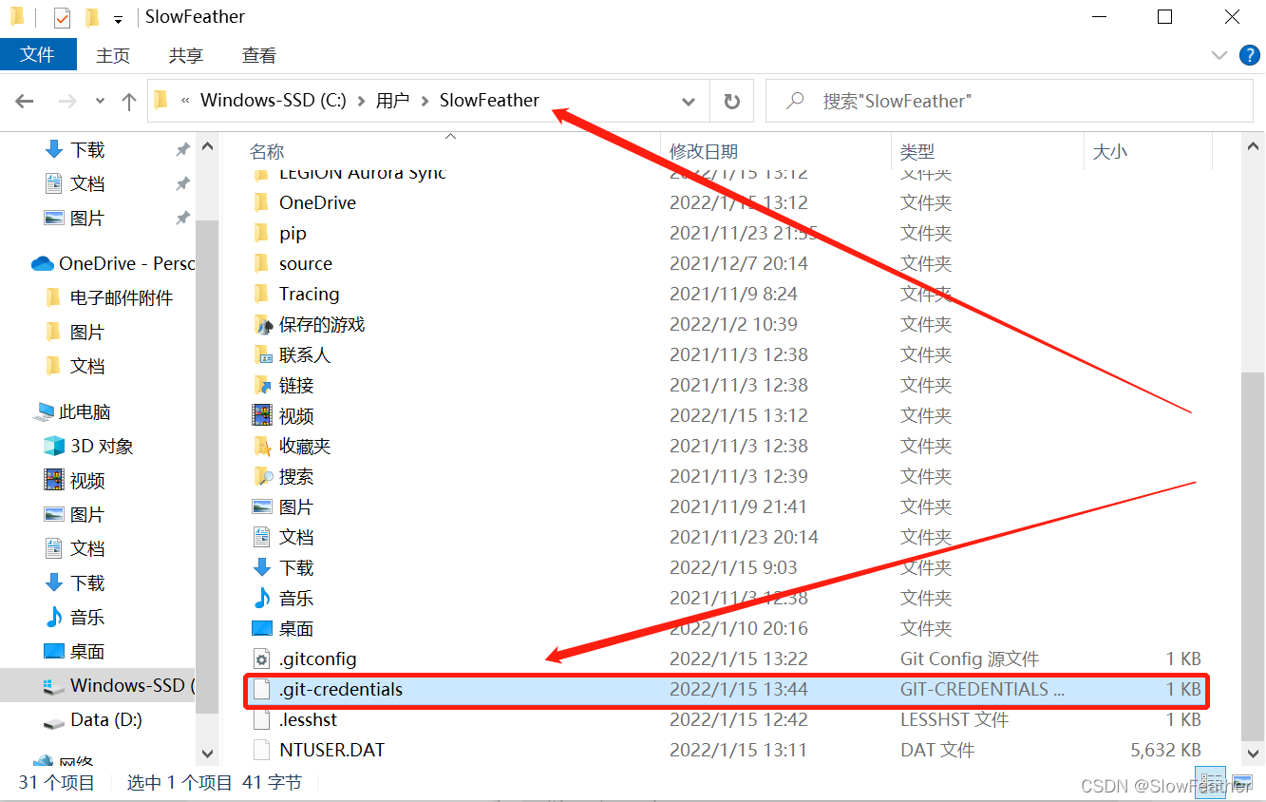The height and width of the screenshot is (802, 1266).
Task: Switch to the 主页 ribbon tab
Action: coord(113,55)
